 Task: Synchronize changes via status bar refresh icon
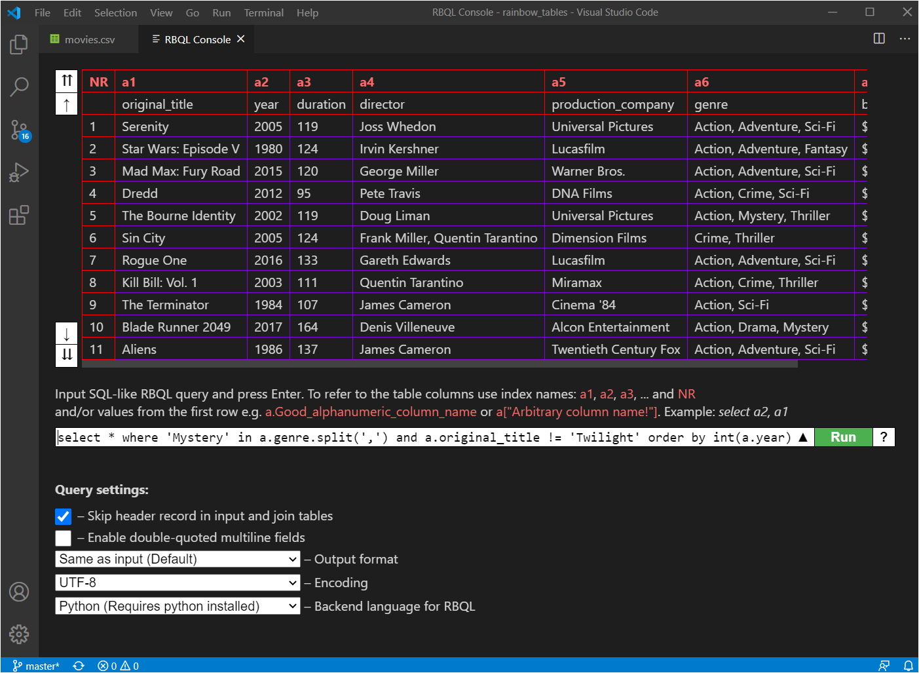coord(78,665)
